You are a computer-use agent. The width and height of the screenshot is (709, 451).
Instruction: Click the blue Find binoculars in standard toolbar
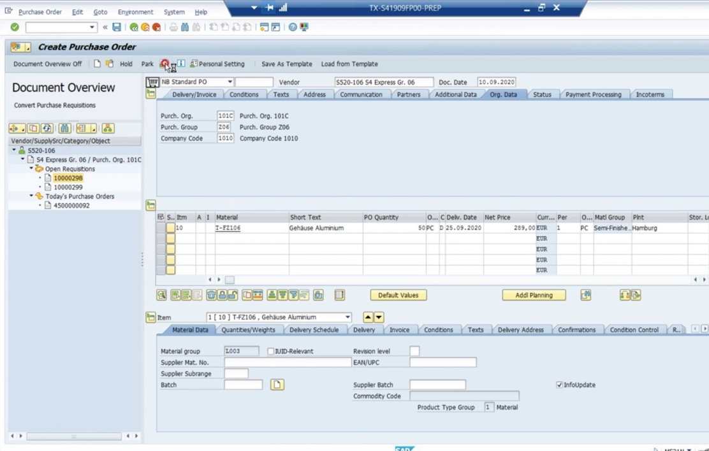(x=185, y=27)
